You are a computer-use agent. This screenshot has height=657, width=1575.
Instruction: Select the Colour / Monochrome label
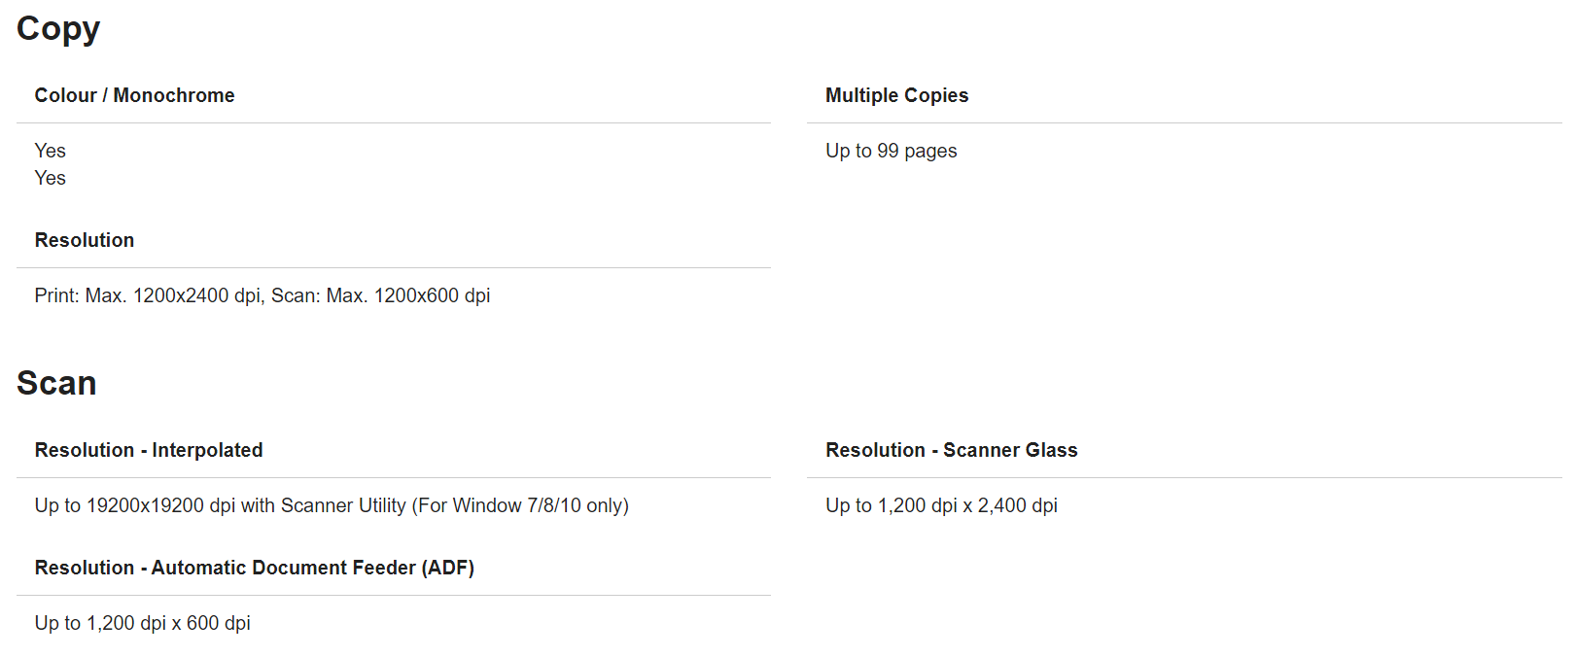click(134, 95)
